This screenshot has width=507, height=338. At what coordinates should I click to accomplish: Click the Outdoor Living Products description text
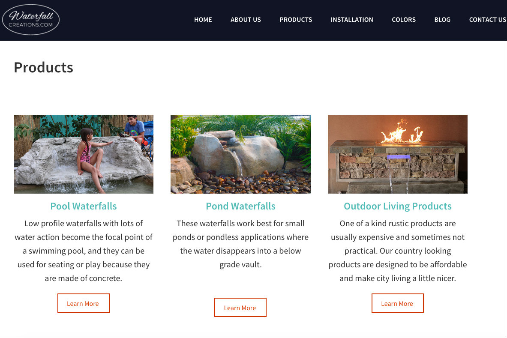pos(398,251)
